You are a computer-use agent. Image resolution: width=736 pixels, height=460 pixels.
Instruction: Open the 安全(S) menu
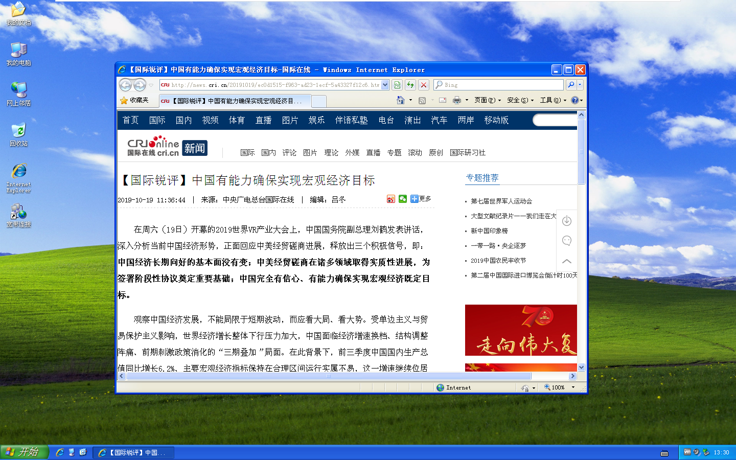520,100
